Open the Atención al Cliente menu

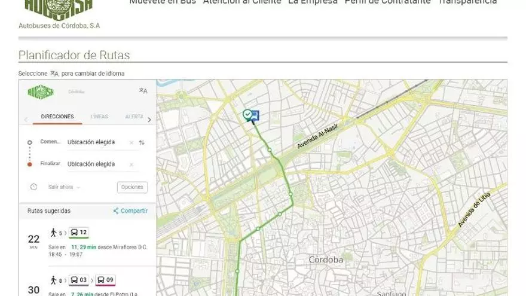[241, 2]
